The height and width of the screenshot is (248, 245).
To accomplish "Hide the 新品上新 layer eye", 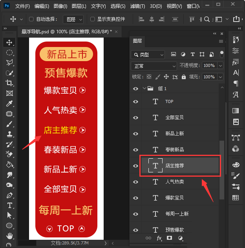I will pos(136,134).
